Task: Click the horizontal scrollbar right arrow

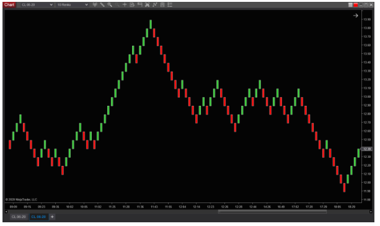Action: pyautogui.click(x=371, y=212)
